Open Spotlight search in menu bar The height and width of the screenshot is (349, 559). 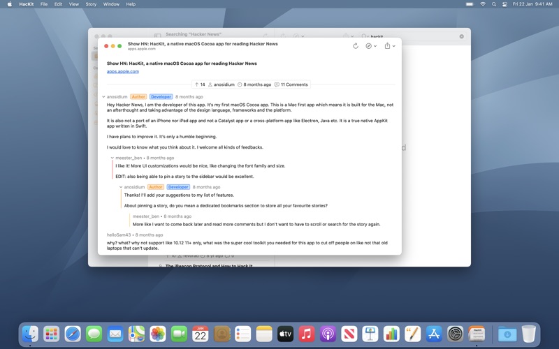(x=494, y=4)
